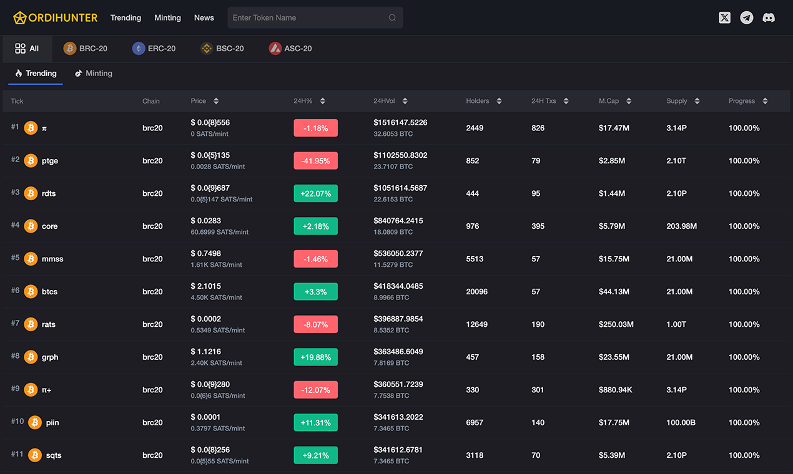Viewport: 793px width, 474px height.
Task: Click the Bitcoin icon next to piin
Action: tap(35, 422)
